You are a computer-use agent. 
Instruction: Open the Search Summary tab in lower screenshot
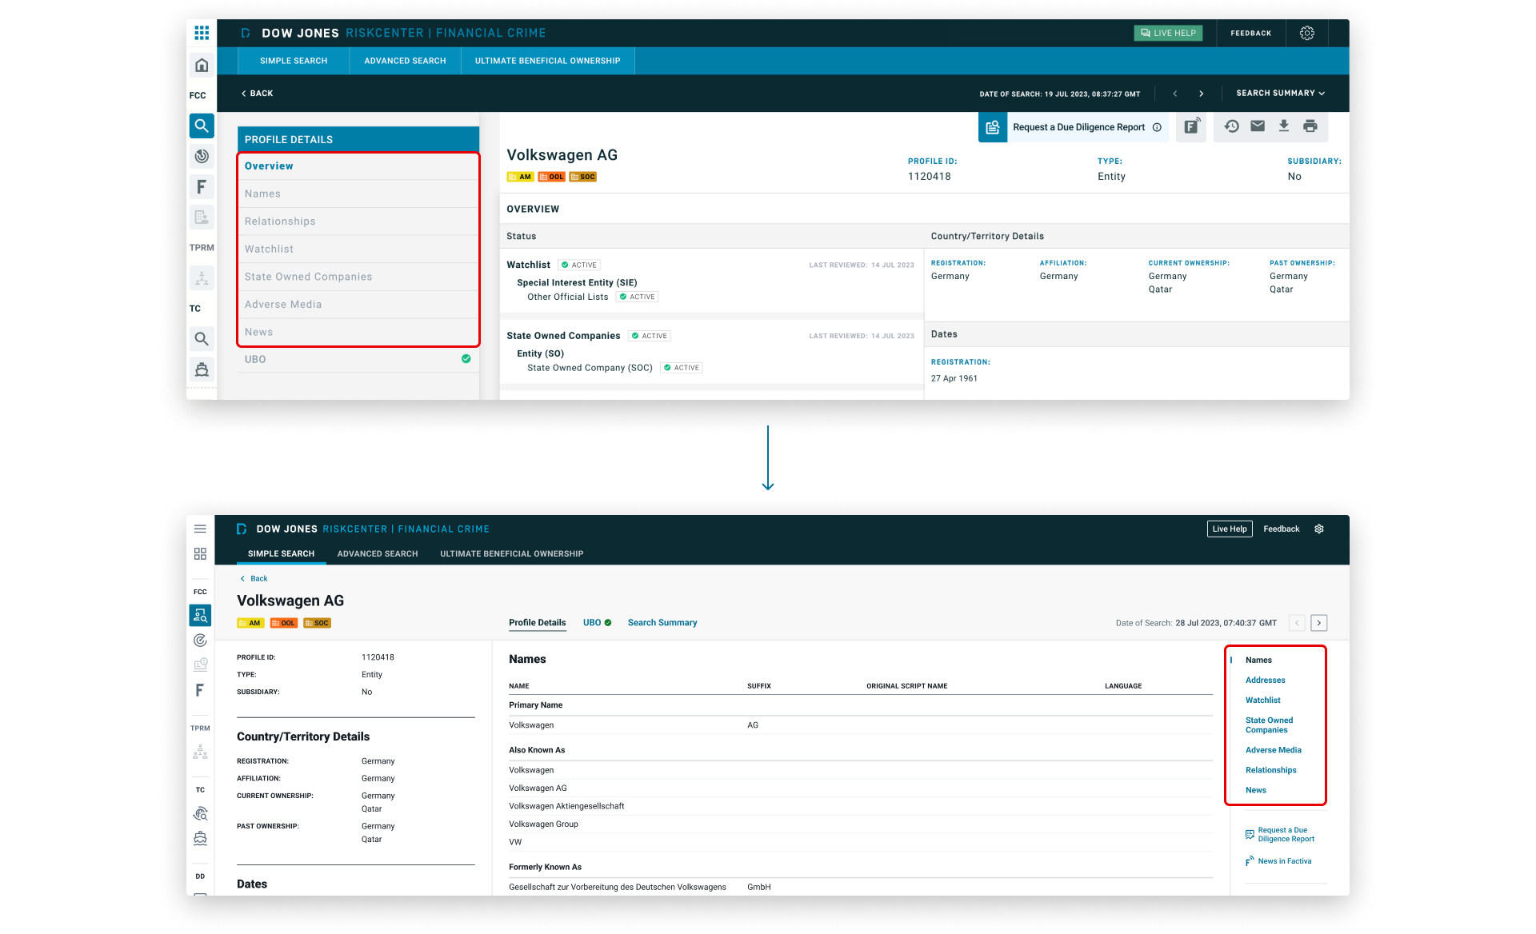pos(662,623)
